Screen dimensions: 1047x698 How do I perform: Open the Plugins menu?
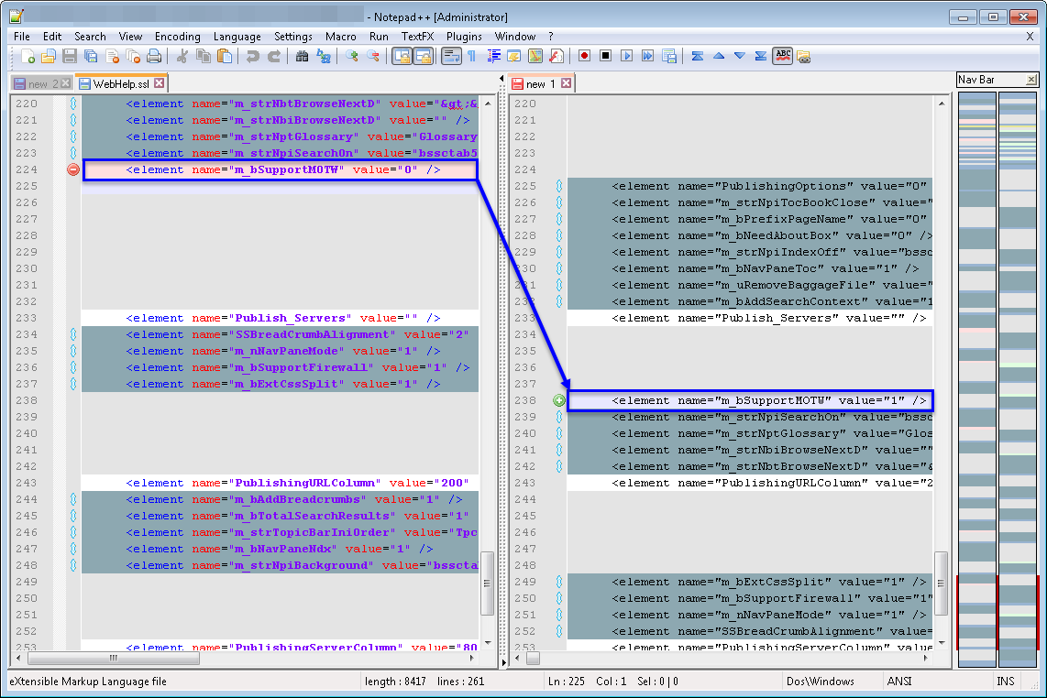pyautogui.click(x=465, y=37)
